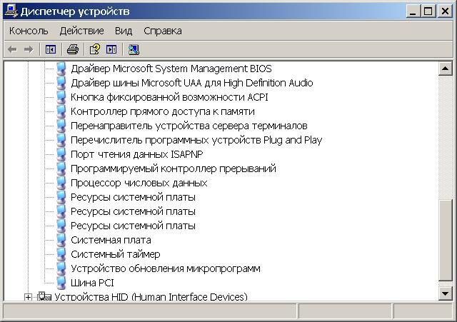Viewport: 457px width, 322px height.
Task: Click icon of Драйвер Microsoft System Management BIOS
Action: [x=61, y=69]
